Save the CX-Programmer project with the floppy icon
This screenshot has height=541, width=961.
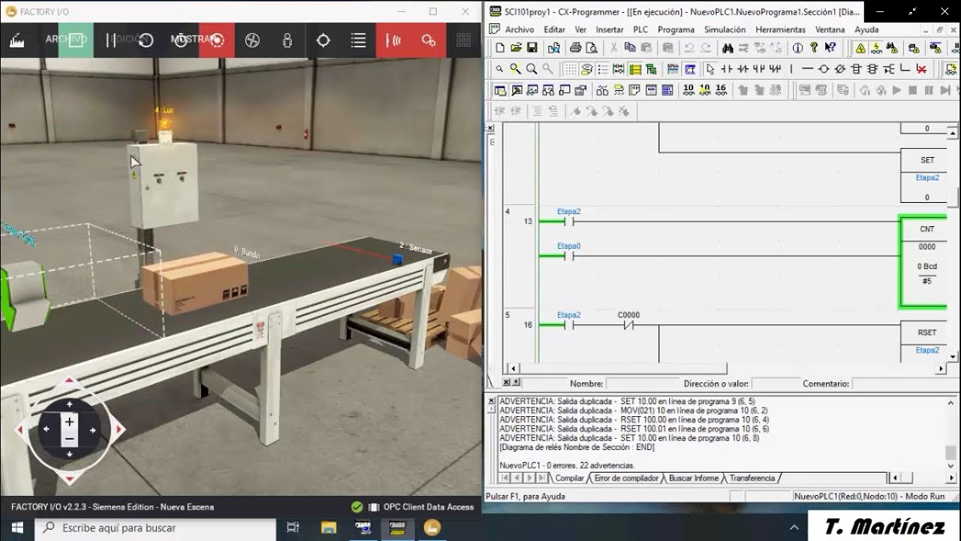(x=532, y=47)
